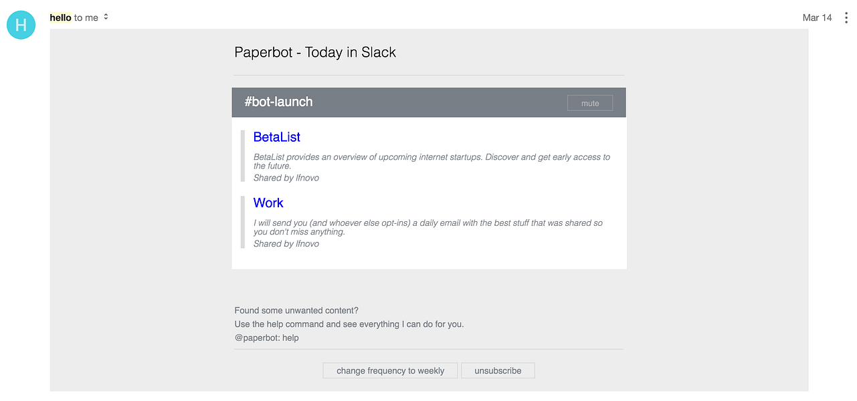Click 'Shared by lfnovo' under Work
Viewport: 857px width, 401px height.
coord(286,244)
